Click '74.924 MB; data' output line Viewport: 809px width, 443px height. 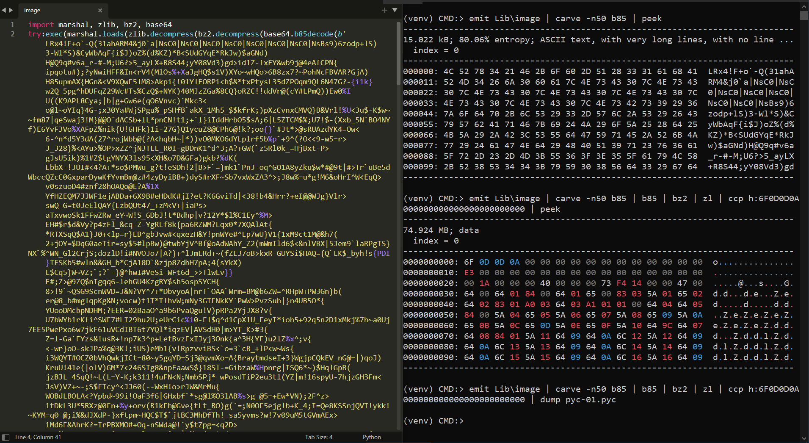tap(441, 230)
